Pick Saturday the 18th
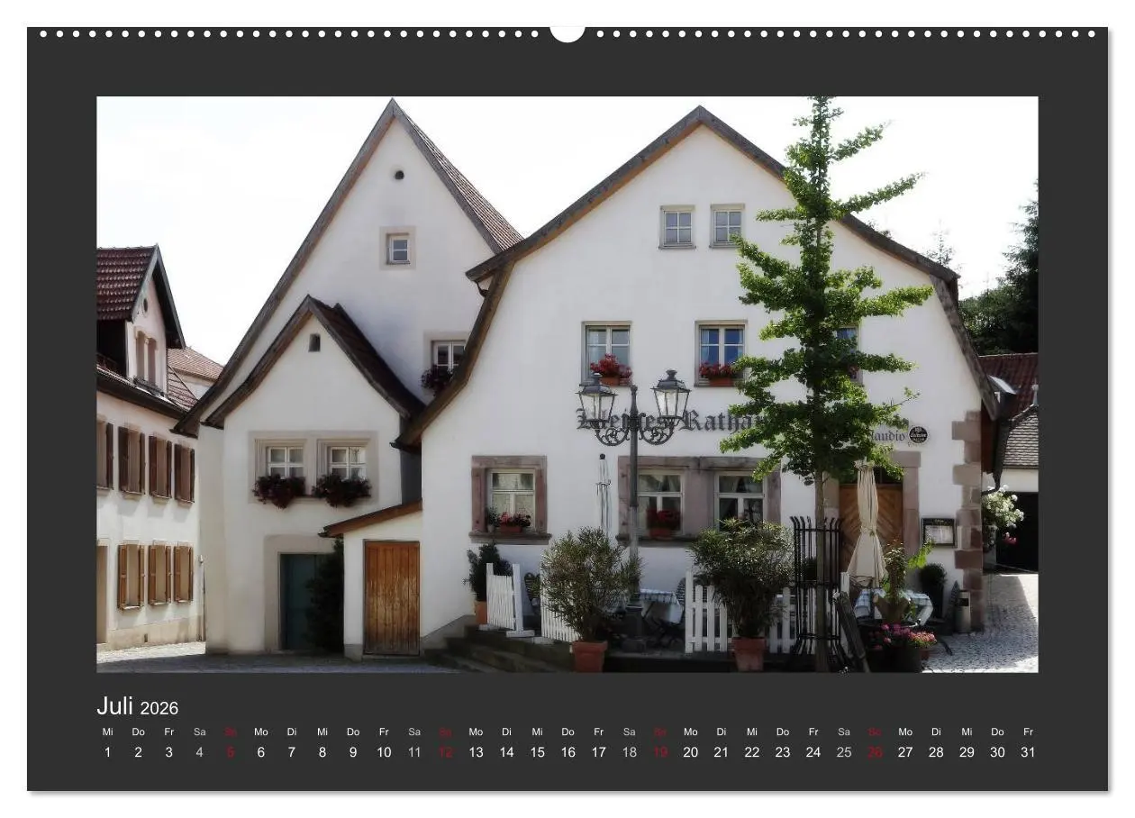 click(x=629, y=752)
